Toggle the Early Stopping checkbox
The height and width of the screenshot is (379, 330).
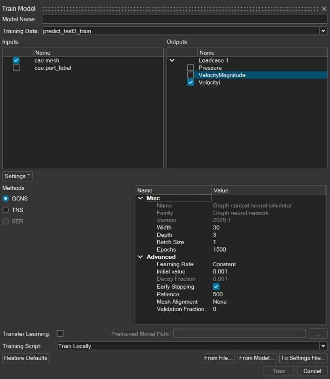[x=216, y=286]
